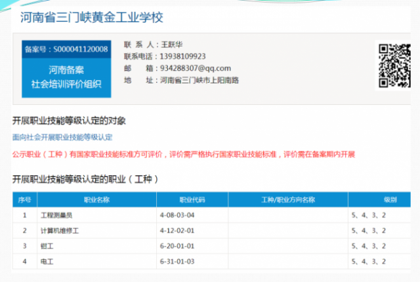Click the 级别 value in 电工 row
Viewport: 420px width, 282px height.
[x=369, y=262]
